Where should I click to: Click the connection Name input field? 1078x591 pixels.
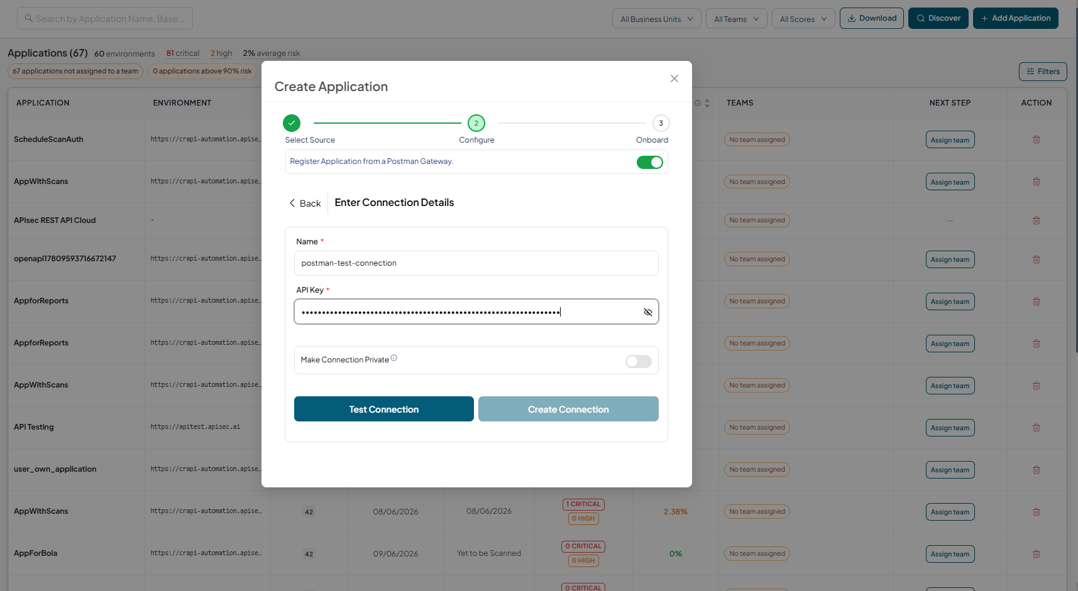pos(476,263)
